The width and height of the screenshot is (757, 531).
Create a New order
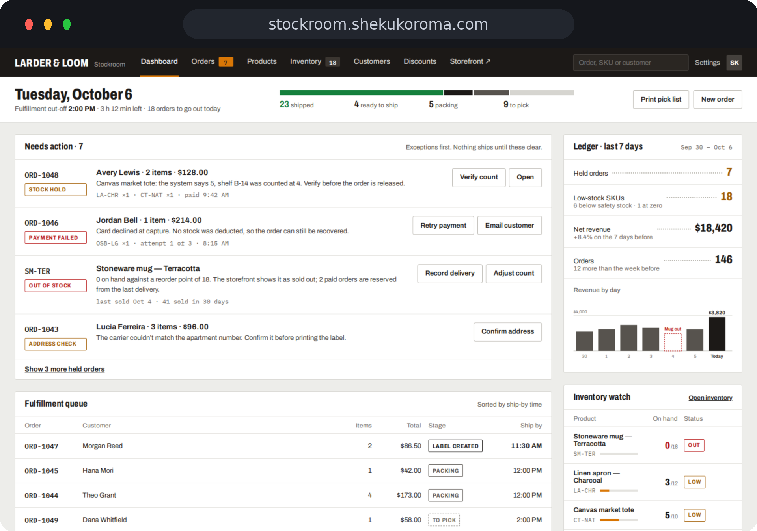point(718,100)
